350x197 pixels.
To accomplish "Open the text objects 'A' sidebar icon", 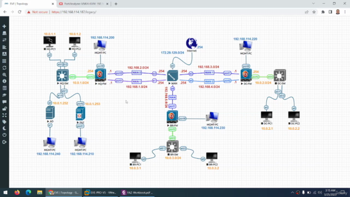I will pyautogui.click(x=4, y=54).
